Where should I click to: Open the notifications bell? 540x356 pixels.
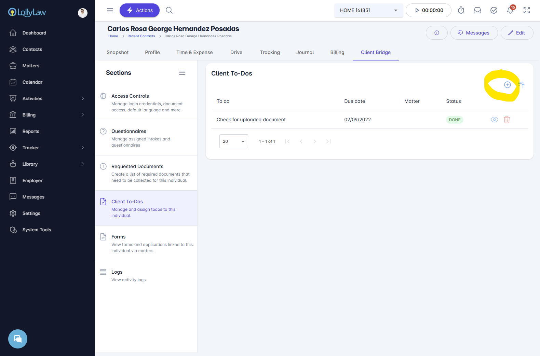click(x=510, y=10)
